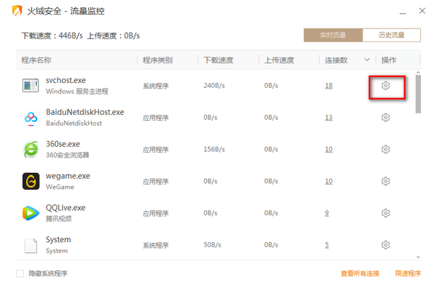The width and height of the screenshot is (437, 287).
Task: Open settings gear for wegame.exe
Action: [x=385, y=182]
